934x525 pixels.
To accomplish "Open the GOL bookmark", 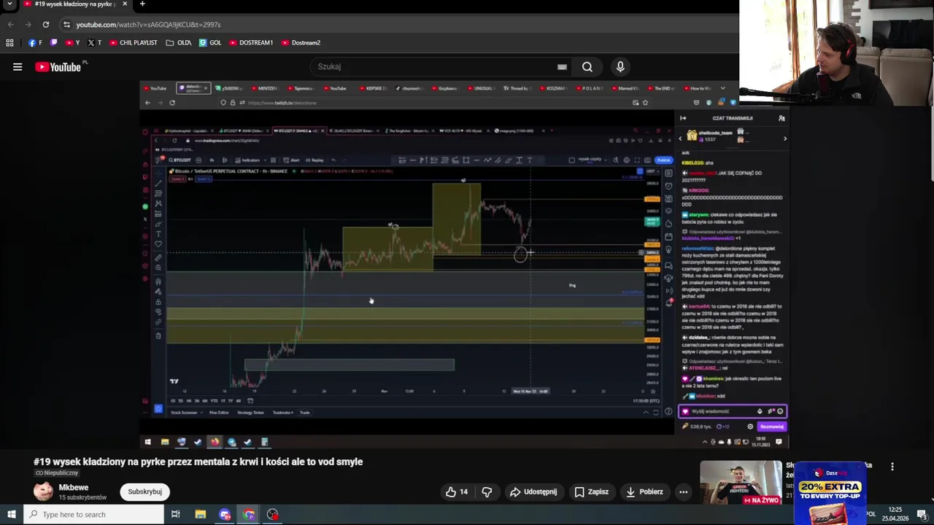I will click(x=210, y=42).
